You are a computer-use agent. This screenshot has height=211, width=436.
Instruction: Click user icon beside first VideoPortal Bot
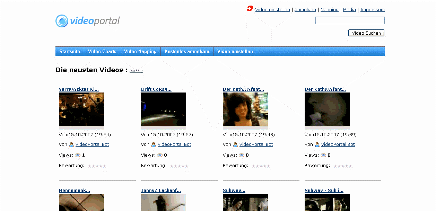71,145
